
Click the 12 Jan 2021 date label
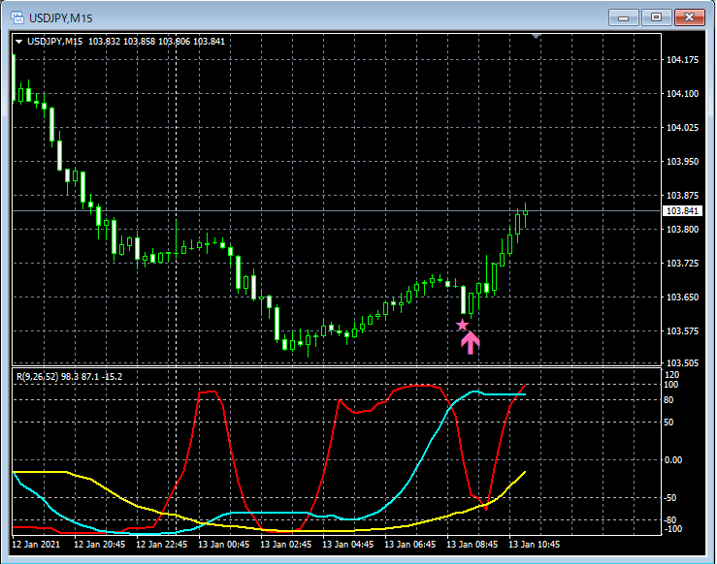(x=37, y=546)
